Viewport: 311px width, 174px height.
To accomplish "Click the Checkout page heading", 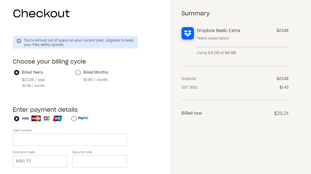I will coord(41,14).
